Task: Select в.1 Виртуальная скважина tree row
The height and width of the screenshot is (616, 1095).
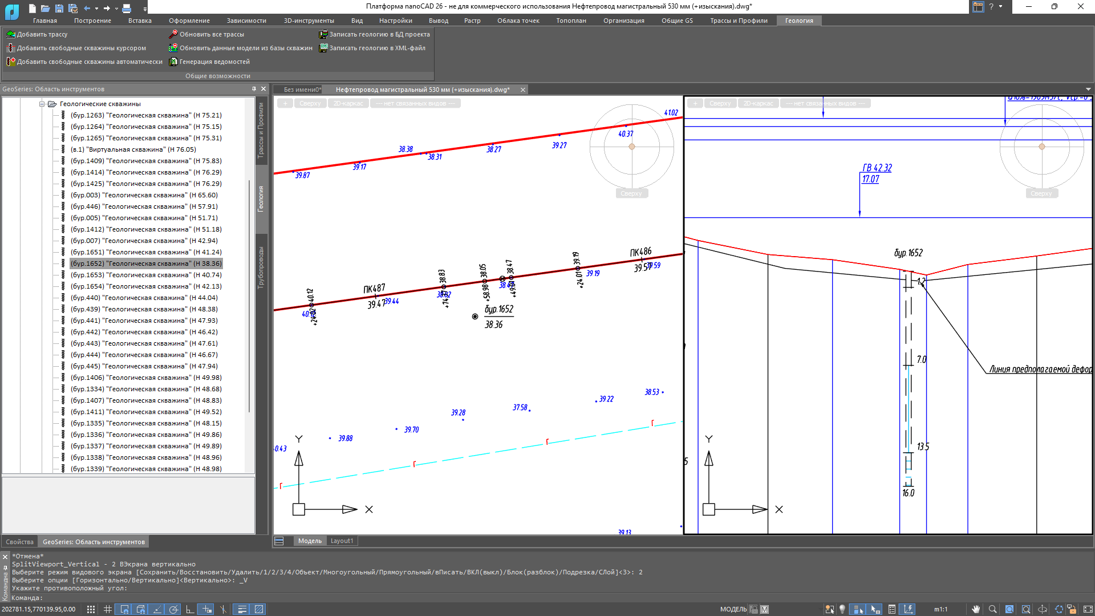Action: click(x=133, y=149)
